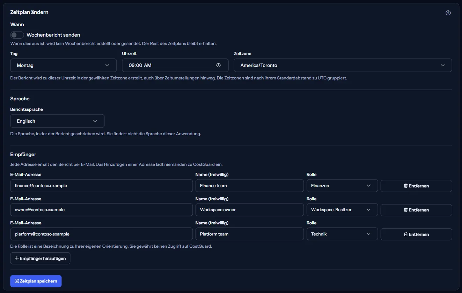
Task: Click the Platform team name field
Action: tap(250, 234)
